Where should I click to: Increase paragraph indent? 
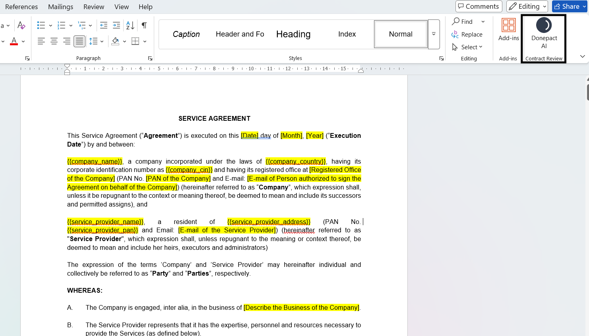point(116,25)
